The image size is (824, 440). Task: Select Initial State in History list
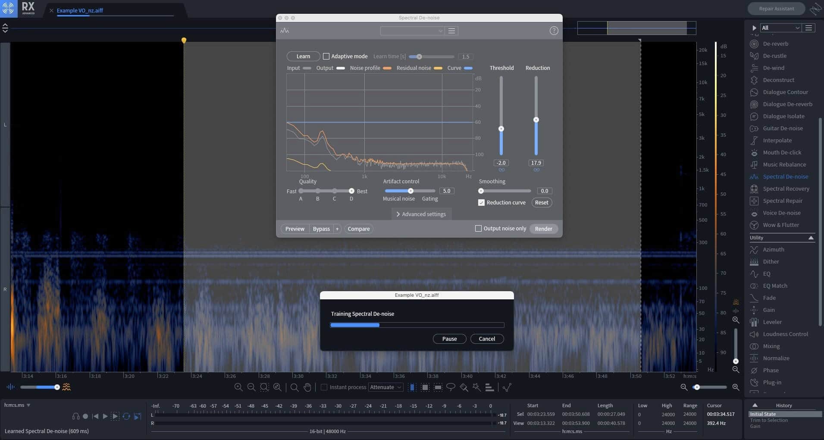[x=785, y=414]
